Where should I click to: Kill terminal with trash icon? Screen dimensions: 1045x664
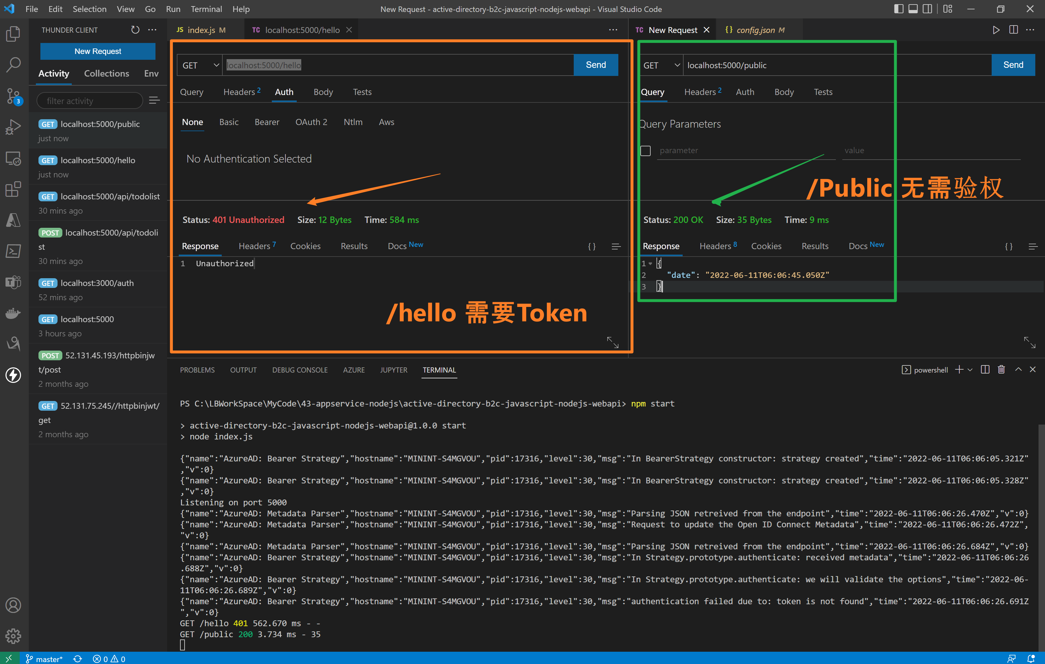click(1001, 370)
